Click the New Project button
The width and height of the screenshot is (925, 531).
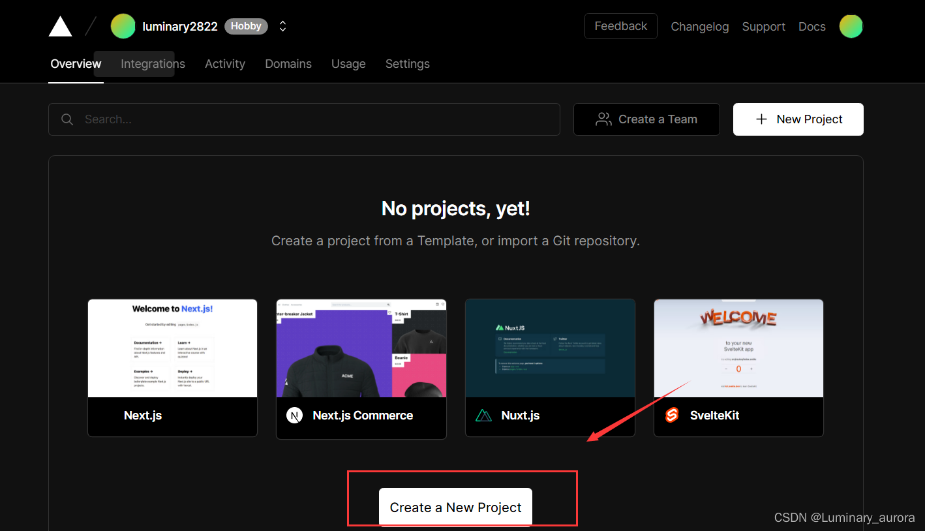798,119
